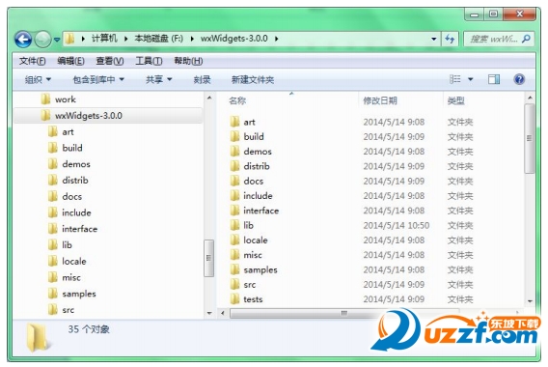Expand the arrow after 本地磁盘 (F:) in address bar

coord(192,39)
